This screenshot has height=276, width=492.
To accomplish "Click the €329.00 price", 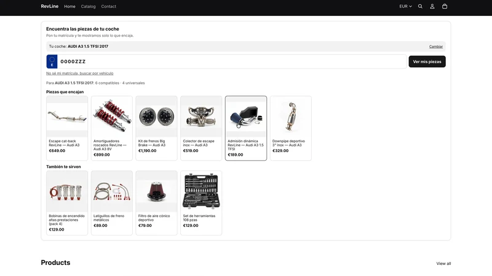I will tap(280, 150).
